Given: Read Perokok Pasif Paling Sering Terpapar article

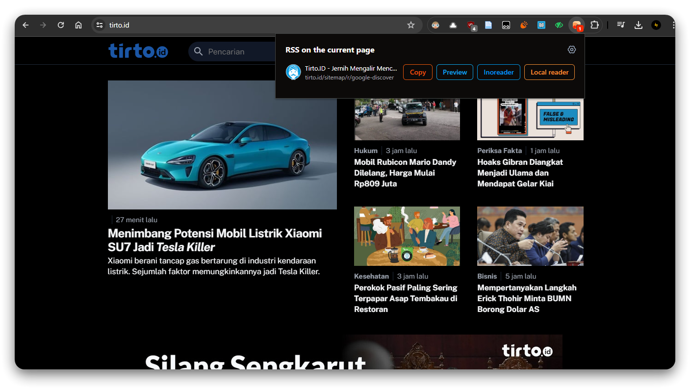Looking at the screenshot, I should pos(406,298).
